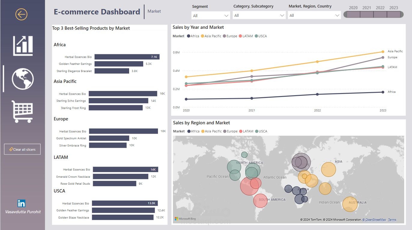The width and height of the screenshot is (412, 230).
Task: Select the globe market page icon
Action: [23, 79]
